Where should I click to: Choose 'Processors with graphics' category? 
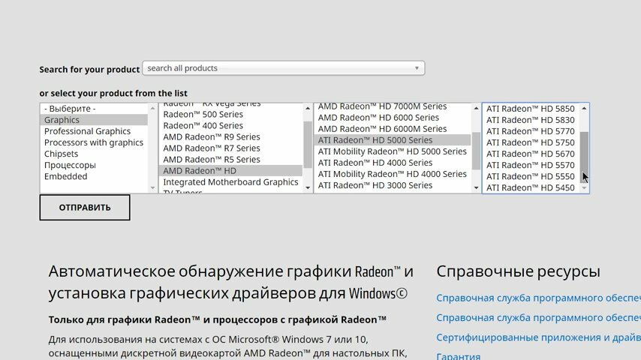pos(94,142)
